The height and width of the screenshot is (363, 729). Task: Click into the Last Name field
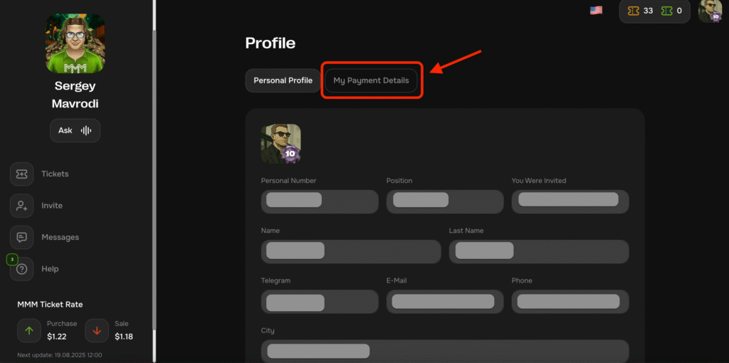pyautogui.click(x=539, y=251)
